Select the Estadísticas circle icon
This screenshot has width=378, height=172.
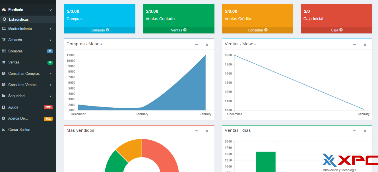click(4, 19)
